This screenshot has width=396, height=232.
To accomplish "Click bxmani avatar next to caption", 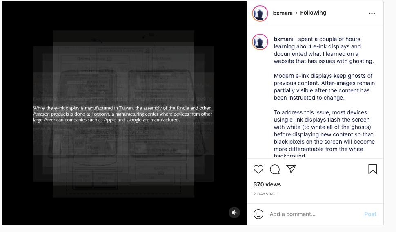I will pyautogui.click(x=260, y=42).
